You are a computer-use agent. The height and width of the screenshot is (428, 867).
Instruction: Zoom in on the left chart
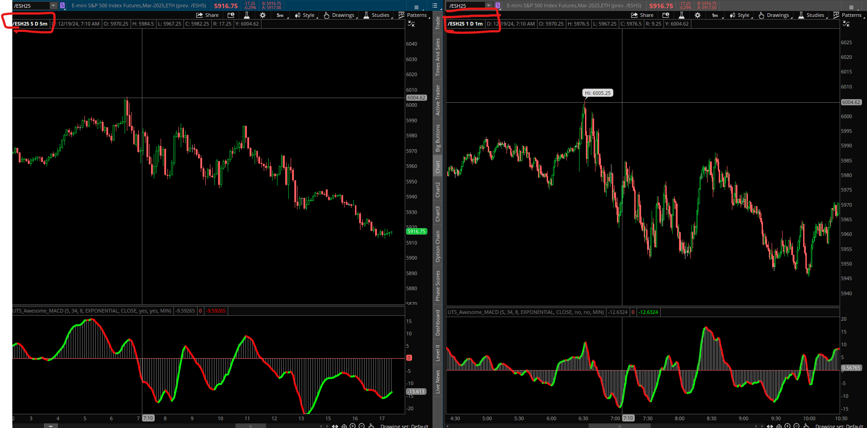352,426
